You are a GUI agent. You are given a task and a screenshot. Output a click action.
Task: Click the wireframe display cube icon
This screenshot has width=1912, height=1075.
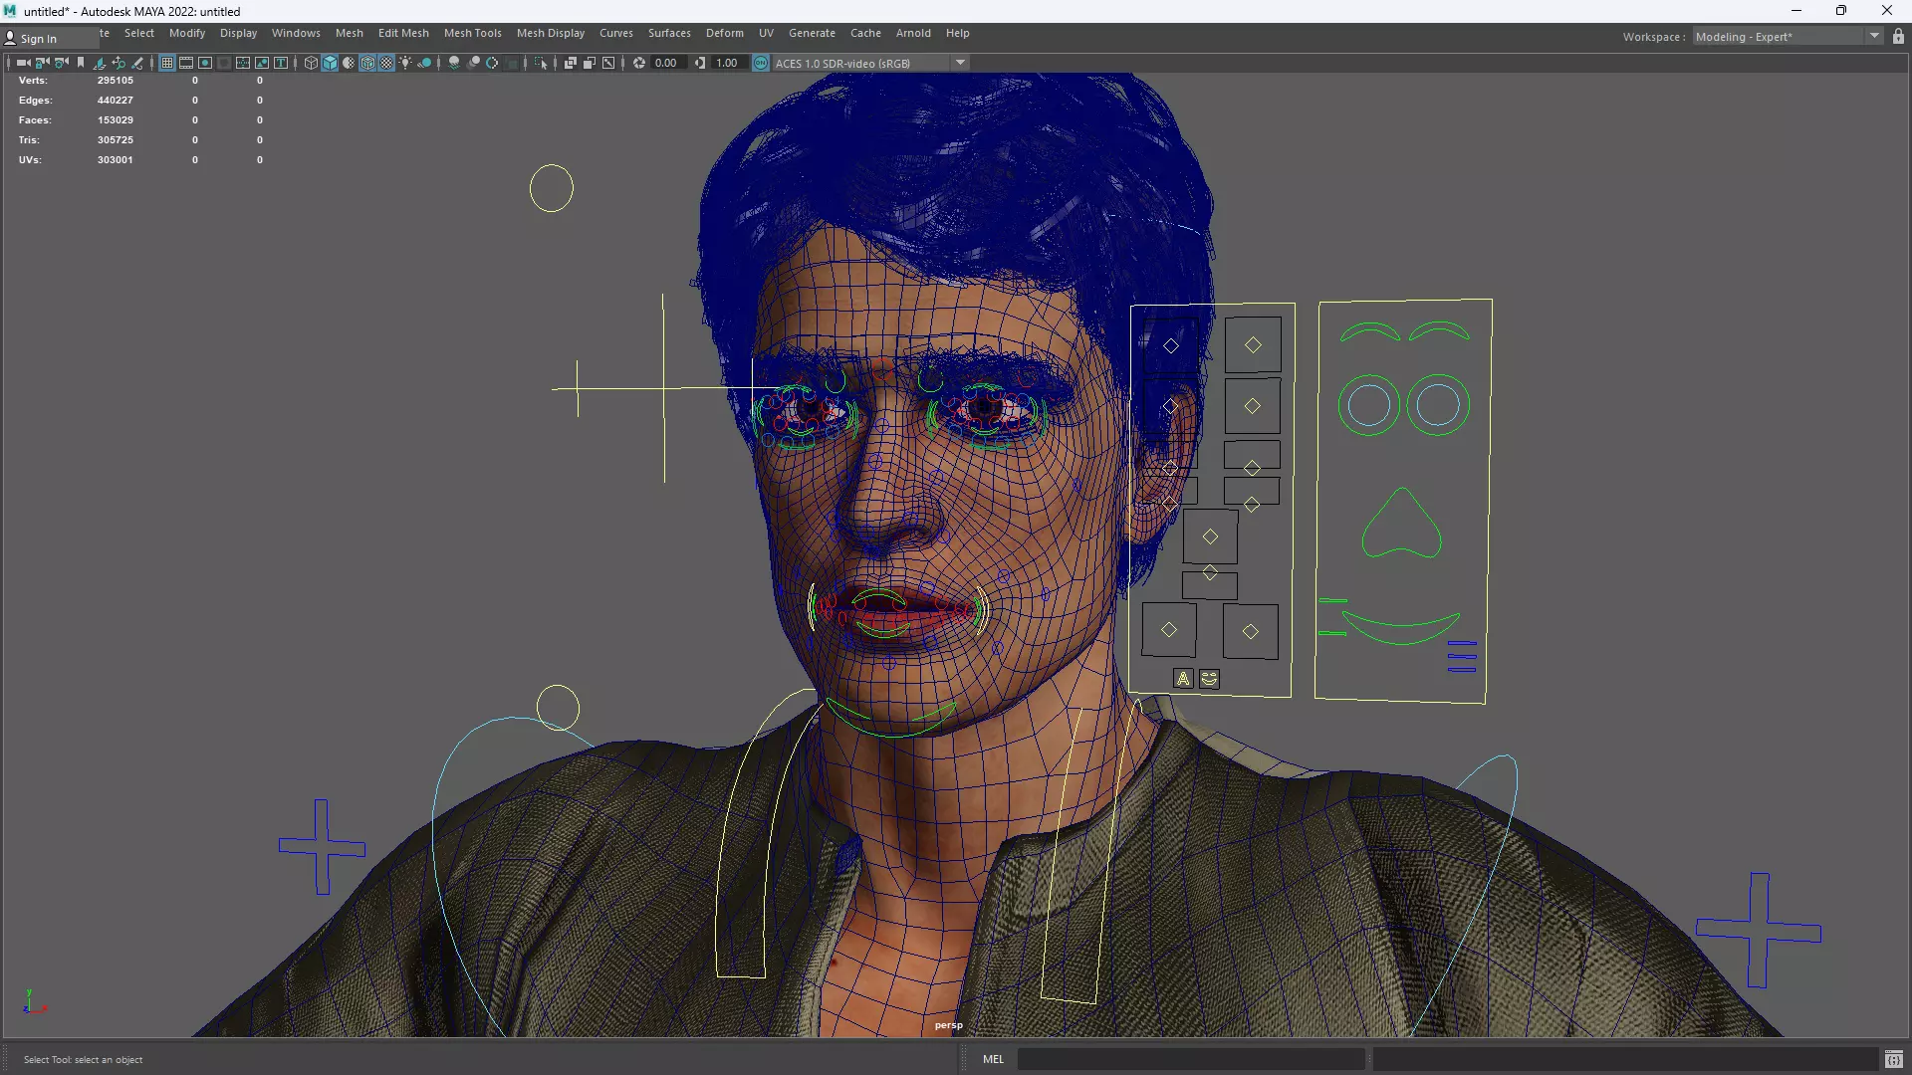(311, 63)
